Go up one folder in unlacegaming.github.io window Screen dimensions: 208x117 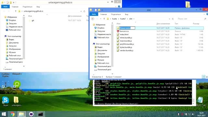[16, 11]
